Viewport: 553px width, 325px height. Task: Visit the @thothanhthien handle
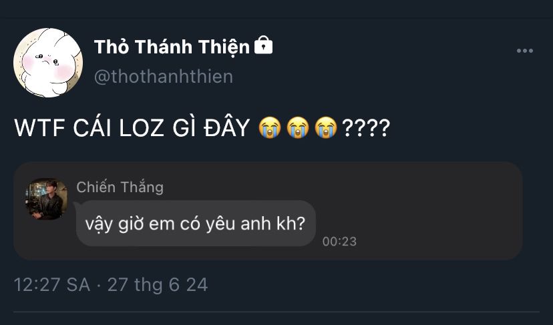coord(163,77)
